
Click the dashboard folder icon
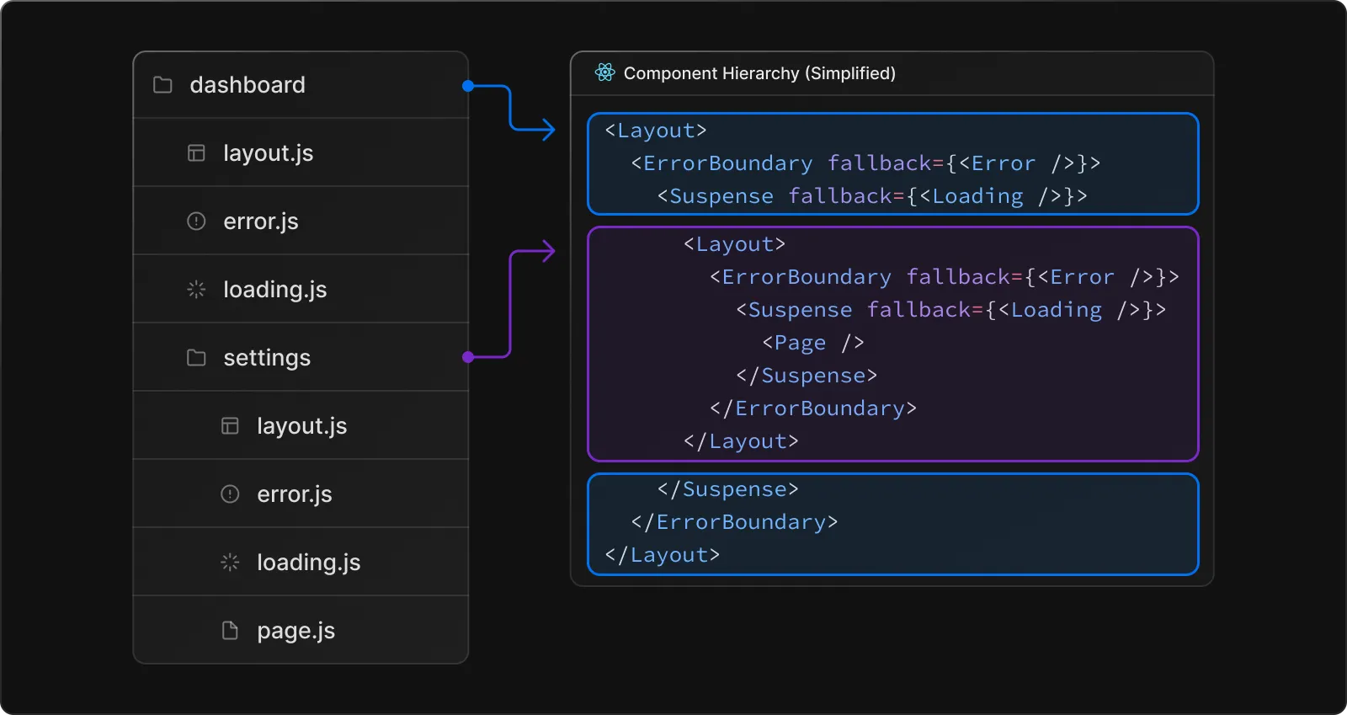tap(162, 85)
